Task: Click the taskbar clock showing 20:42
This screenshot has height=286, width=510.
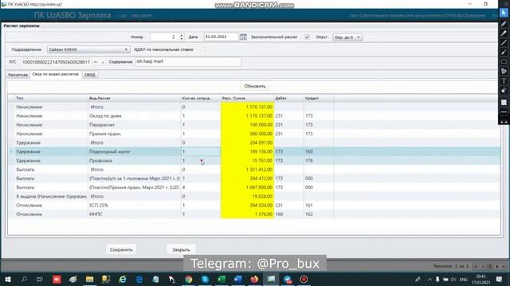Action: pos(481,279)
